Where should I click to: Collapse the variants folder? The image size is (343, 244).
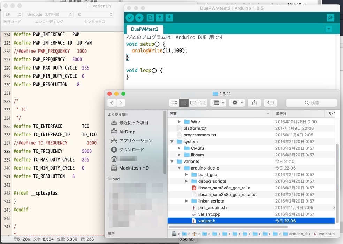coord(172,162)
